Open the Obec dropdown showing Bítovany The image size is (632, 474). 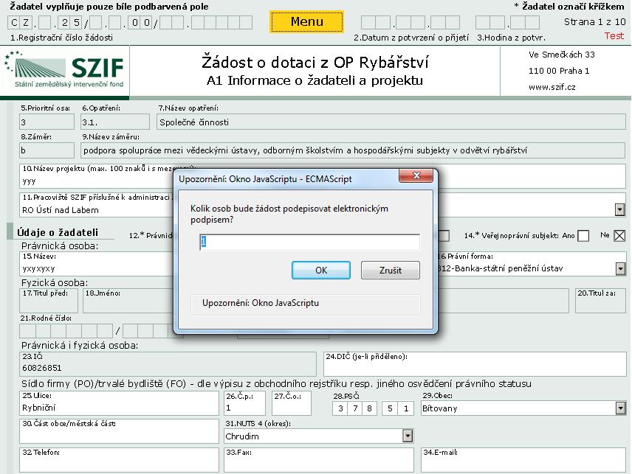tap(621, 408)
